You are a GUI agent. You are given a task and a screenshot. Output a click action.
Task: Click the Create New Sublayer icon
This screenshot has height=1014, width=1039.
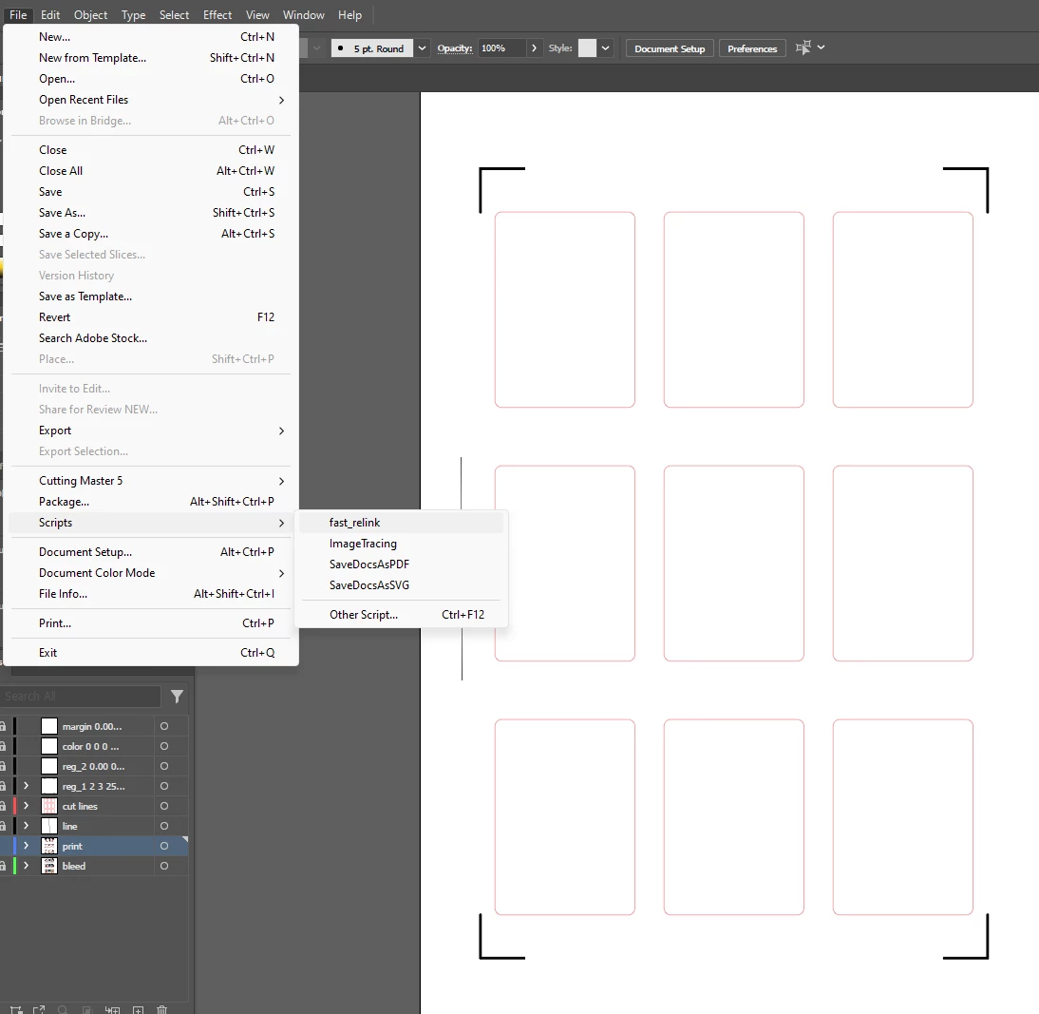[x=112, y=1009]
